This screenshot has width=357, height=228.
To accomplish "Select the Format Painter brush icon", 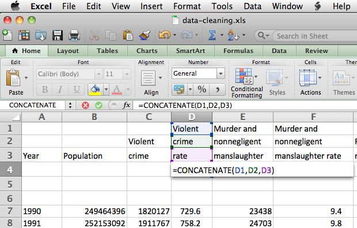I will pos(145,35).
